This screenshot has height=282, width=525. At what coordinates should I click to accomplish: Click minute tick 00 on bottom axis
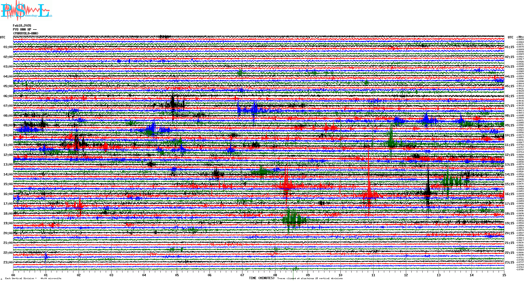pos(13,275)
